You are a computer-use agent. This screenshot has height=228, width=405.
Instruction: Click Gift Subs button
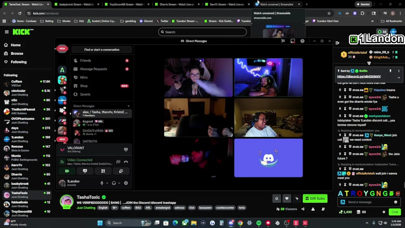pyautogui.click(x=315, y=199)
